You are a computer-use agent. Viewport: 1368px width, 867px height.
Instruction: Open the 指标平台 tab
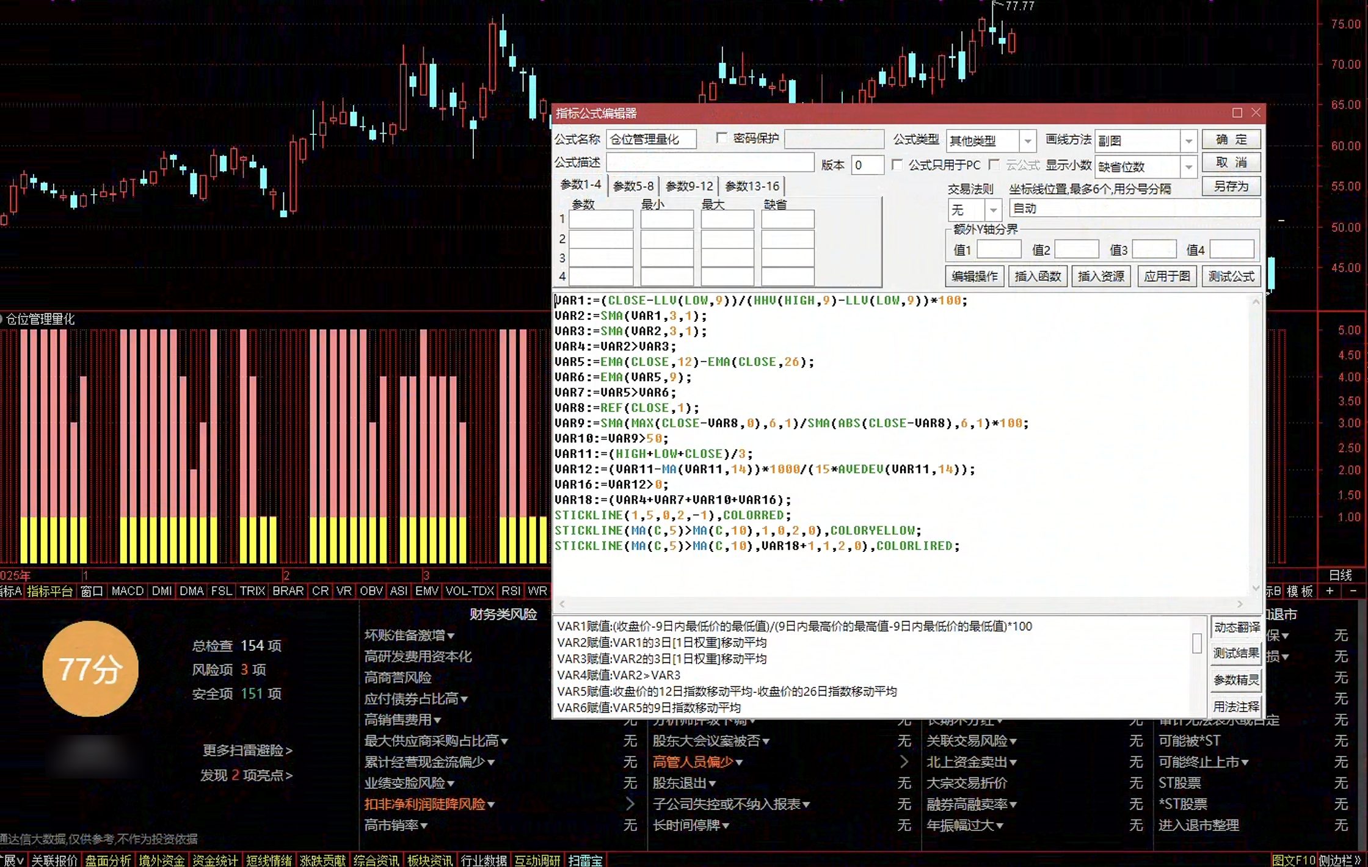[50, 590]
